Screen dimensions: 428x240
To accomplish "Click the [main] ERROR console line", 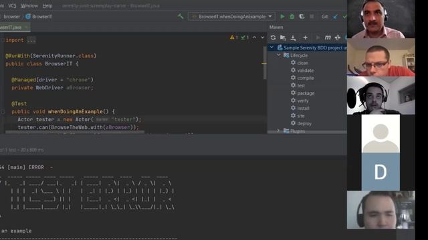I will pyautogui.click(x=26, y=167).
